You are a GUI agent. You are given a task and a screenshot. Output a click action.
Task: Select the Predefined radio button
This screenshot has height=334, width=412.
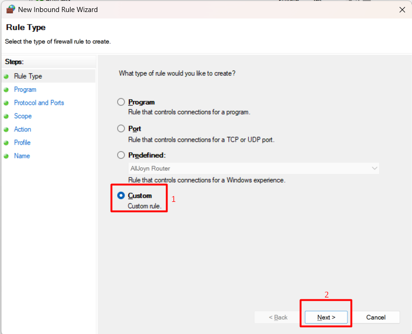point(121,155)
